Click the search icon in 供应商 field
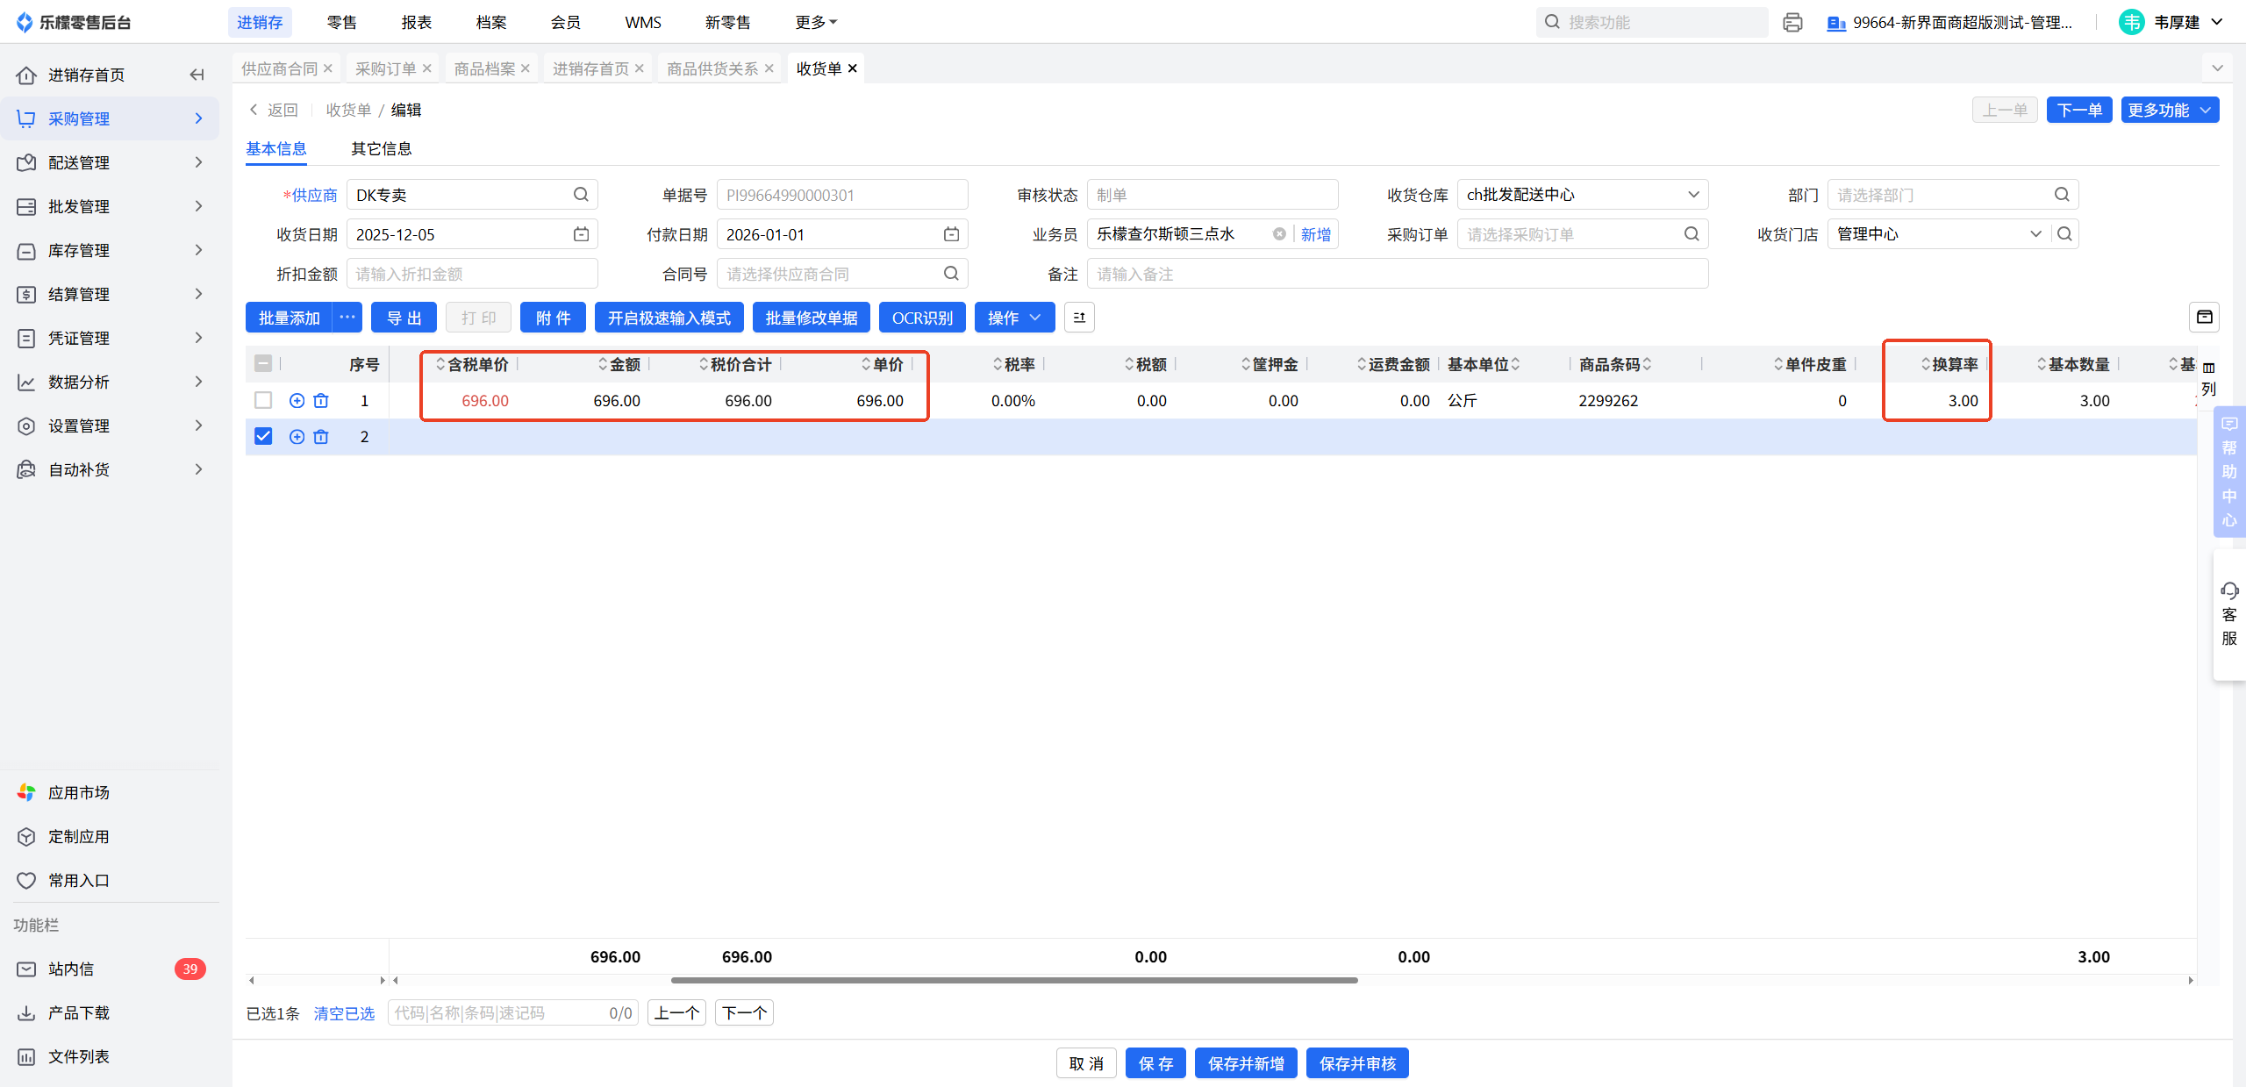The image size is (2246, 1087). [x=581, y=195]
